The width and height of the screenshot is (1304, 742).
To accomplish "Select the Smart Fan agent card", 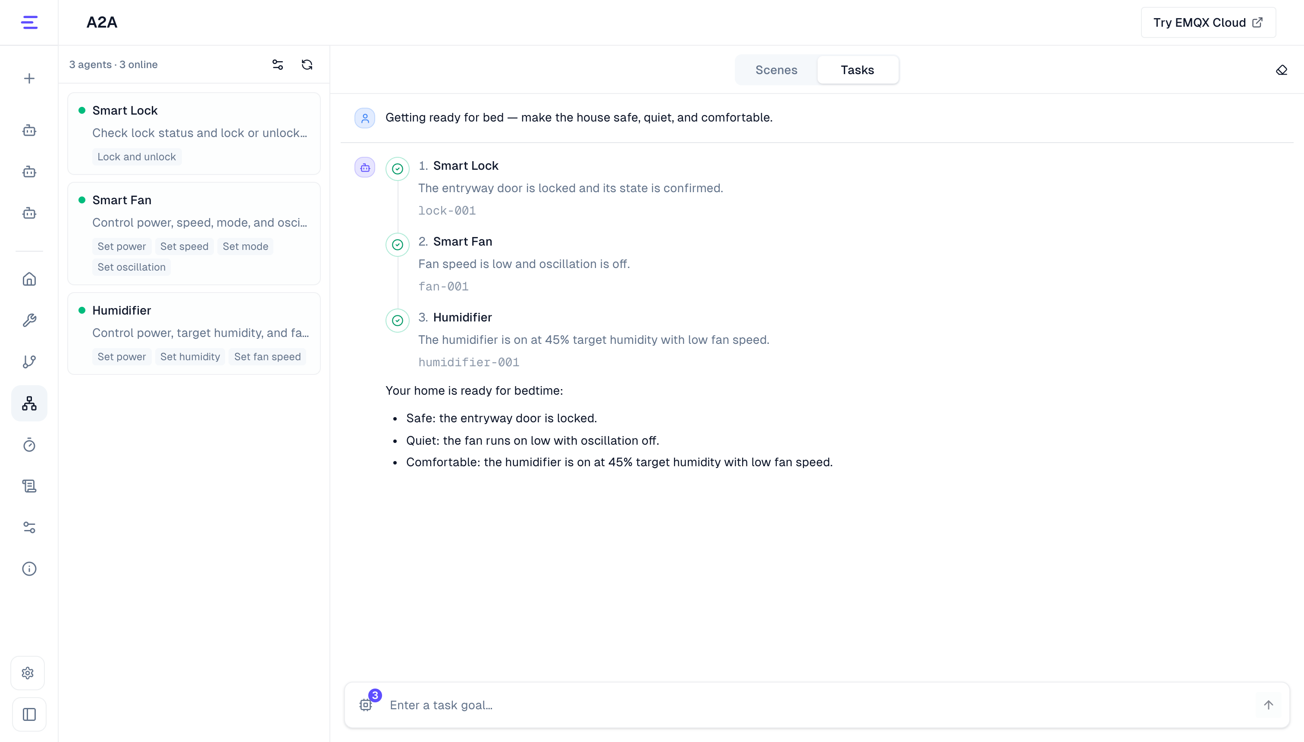I will (194, 234).
